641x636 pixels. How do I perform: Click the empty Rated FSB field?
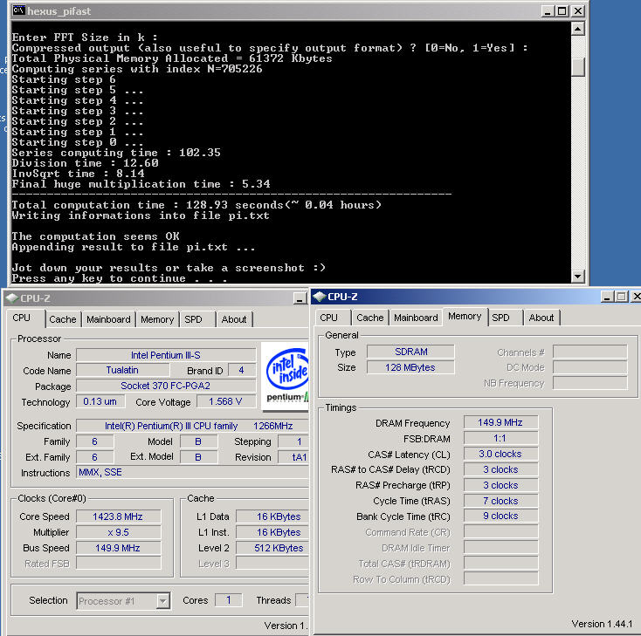(119, 564)
